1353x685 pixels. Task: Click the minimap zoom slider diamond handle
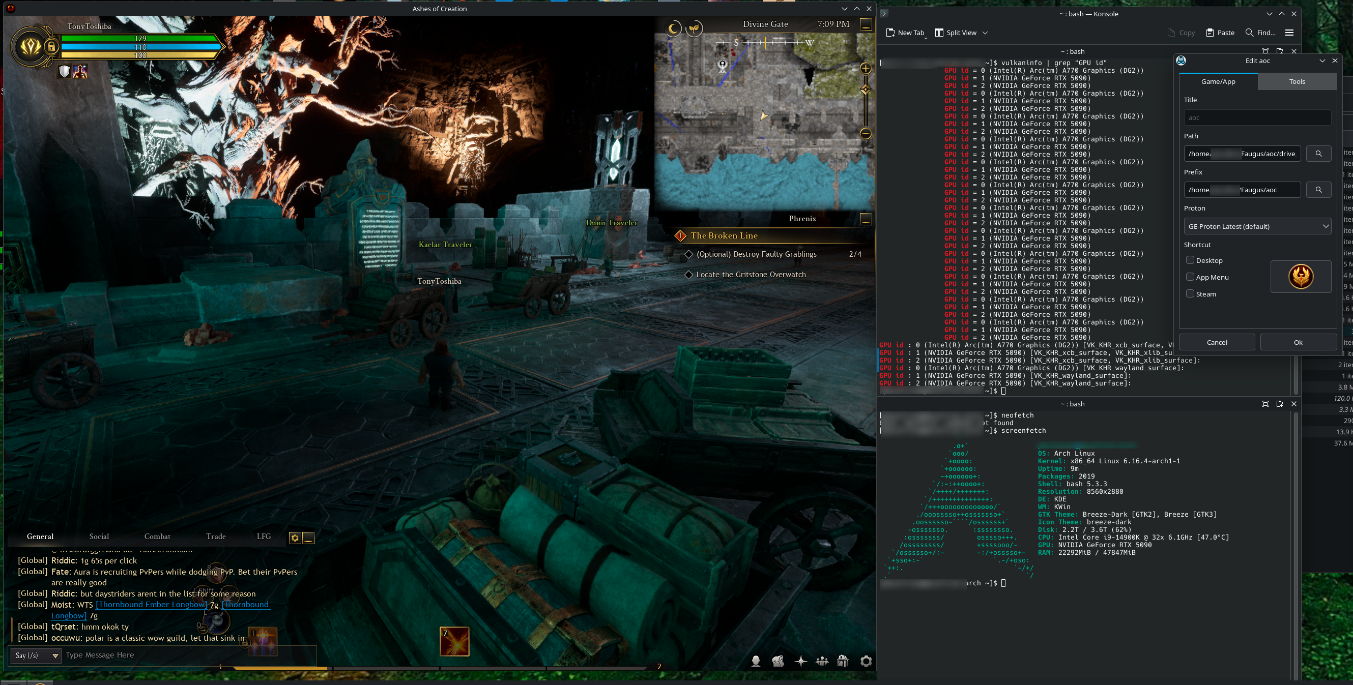[x=866, y=90]
